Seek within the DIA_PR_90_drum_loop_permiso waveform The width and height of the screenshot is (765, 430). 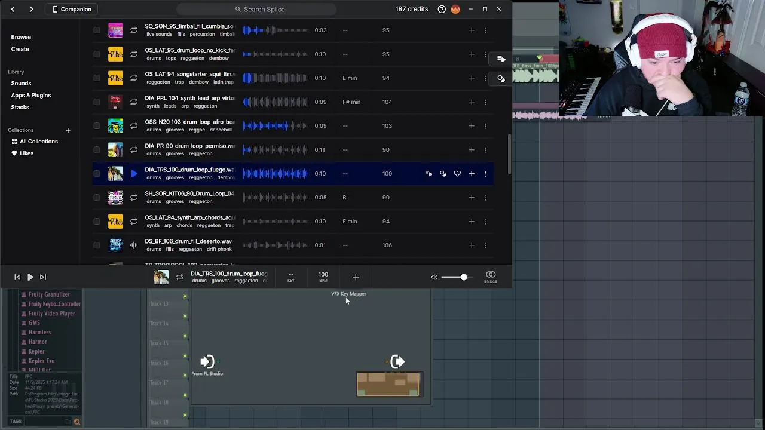(276, 149)
